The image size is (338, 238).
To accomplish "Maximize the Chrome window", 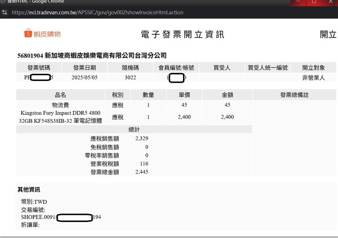I will (x=314, y=2).
